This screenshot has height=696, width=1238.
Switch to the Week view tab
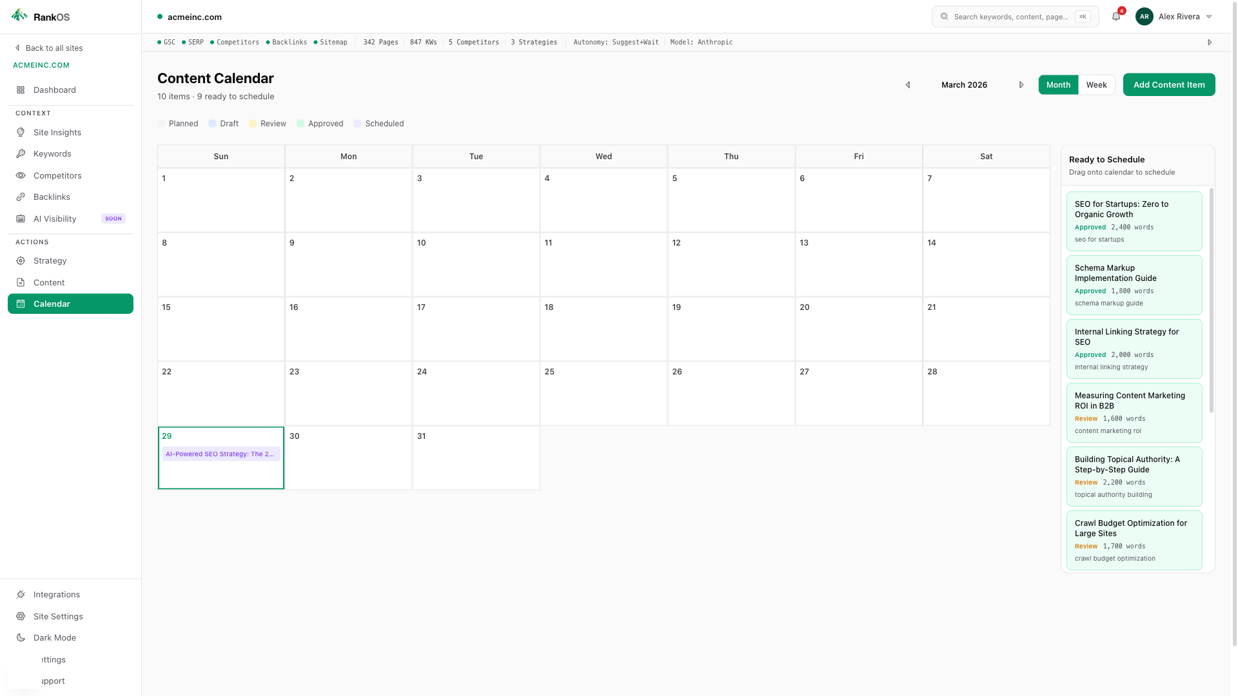click(1096, 84)
